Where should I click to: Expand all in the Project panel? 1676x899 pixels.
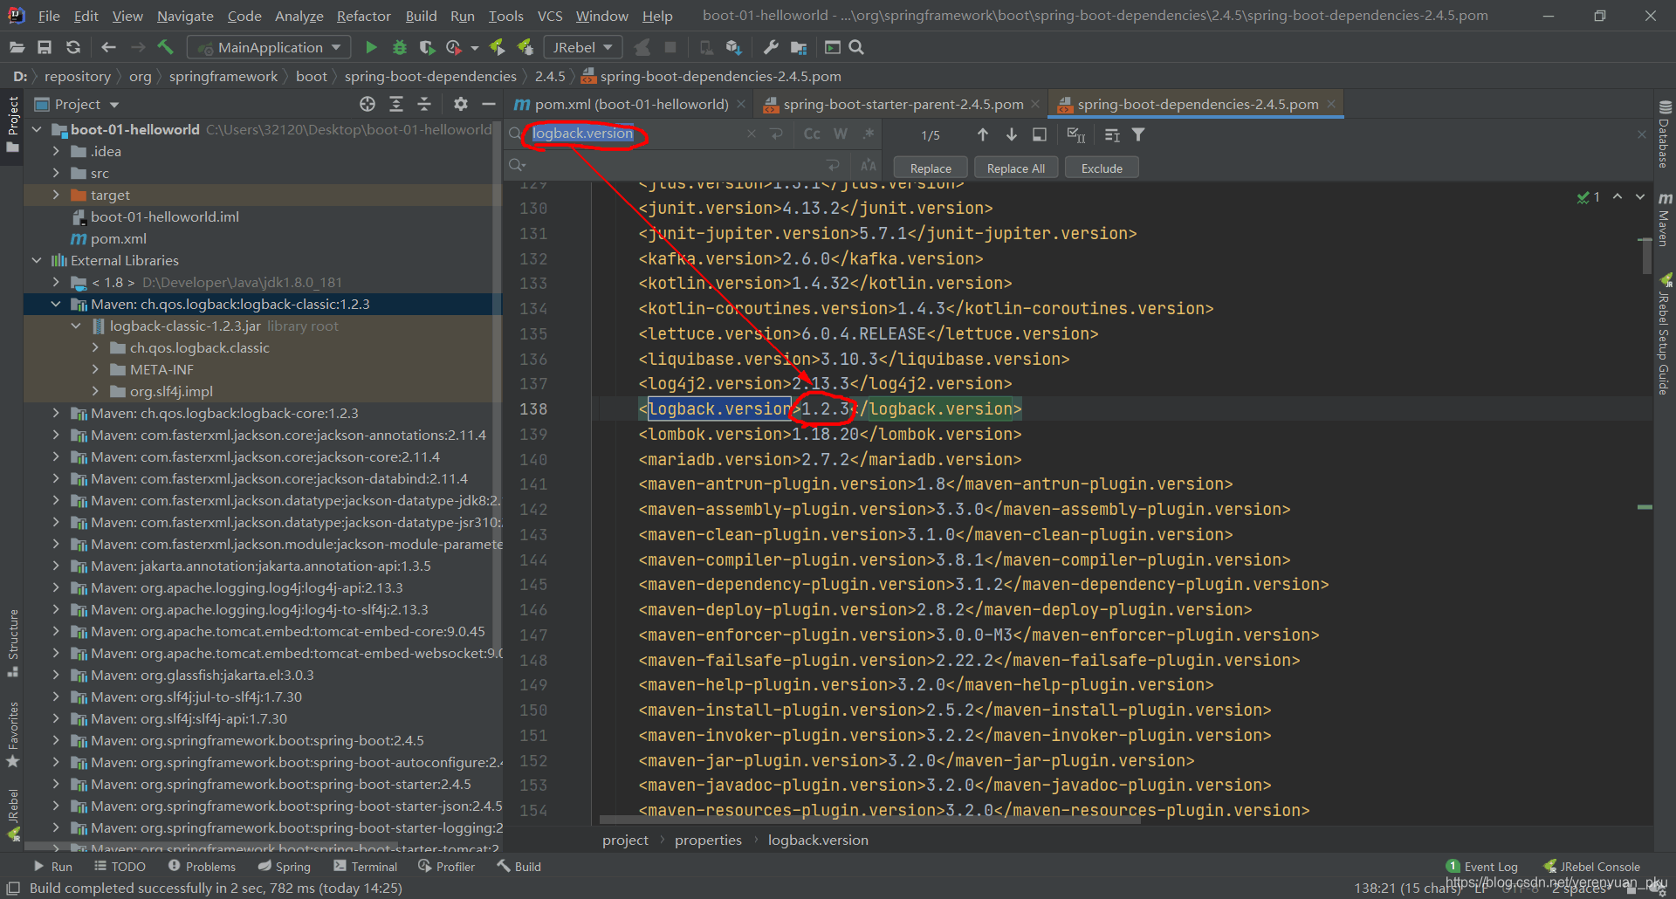(396, 104)
